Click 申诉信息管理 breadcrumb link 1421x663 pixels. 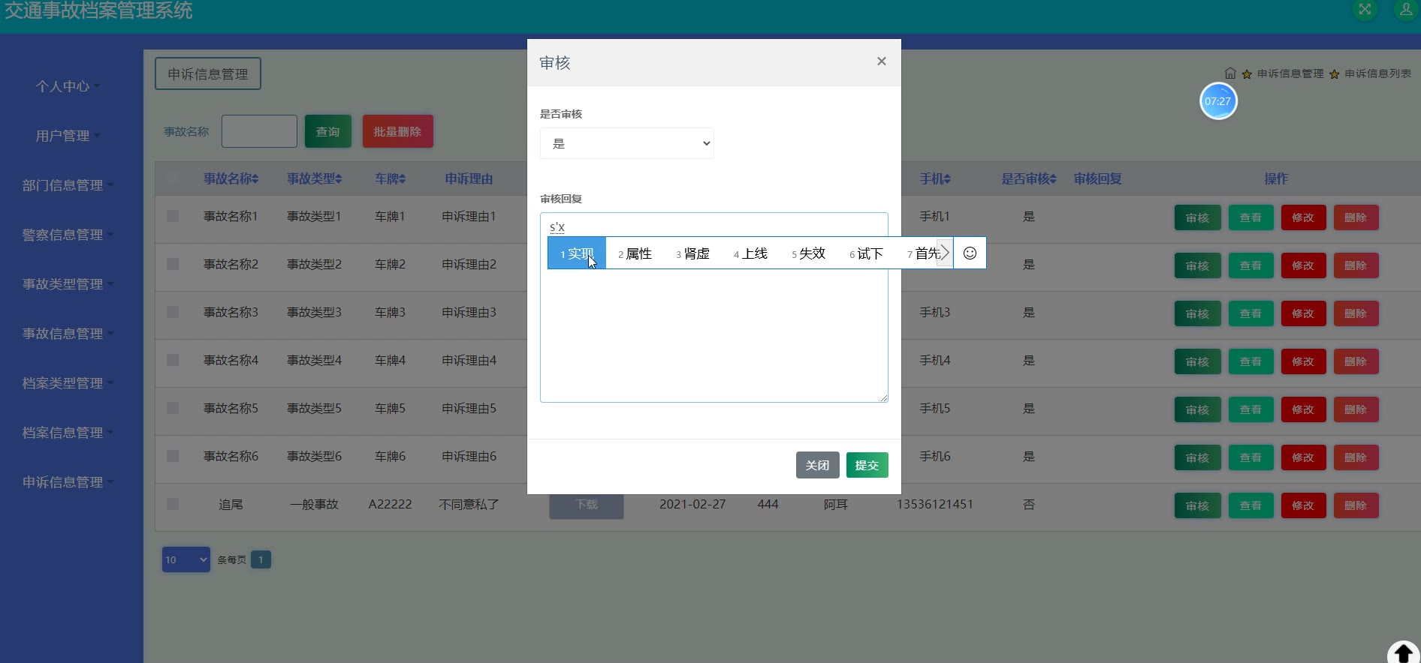pos(1290,73)
